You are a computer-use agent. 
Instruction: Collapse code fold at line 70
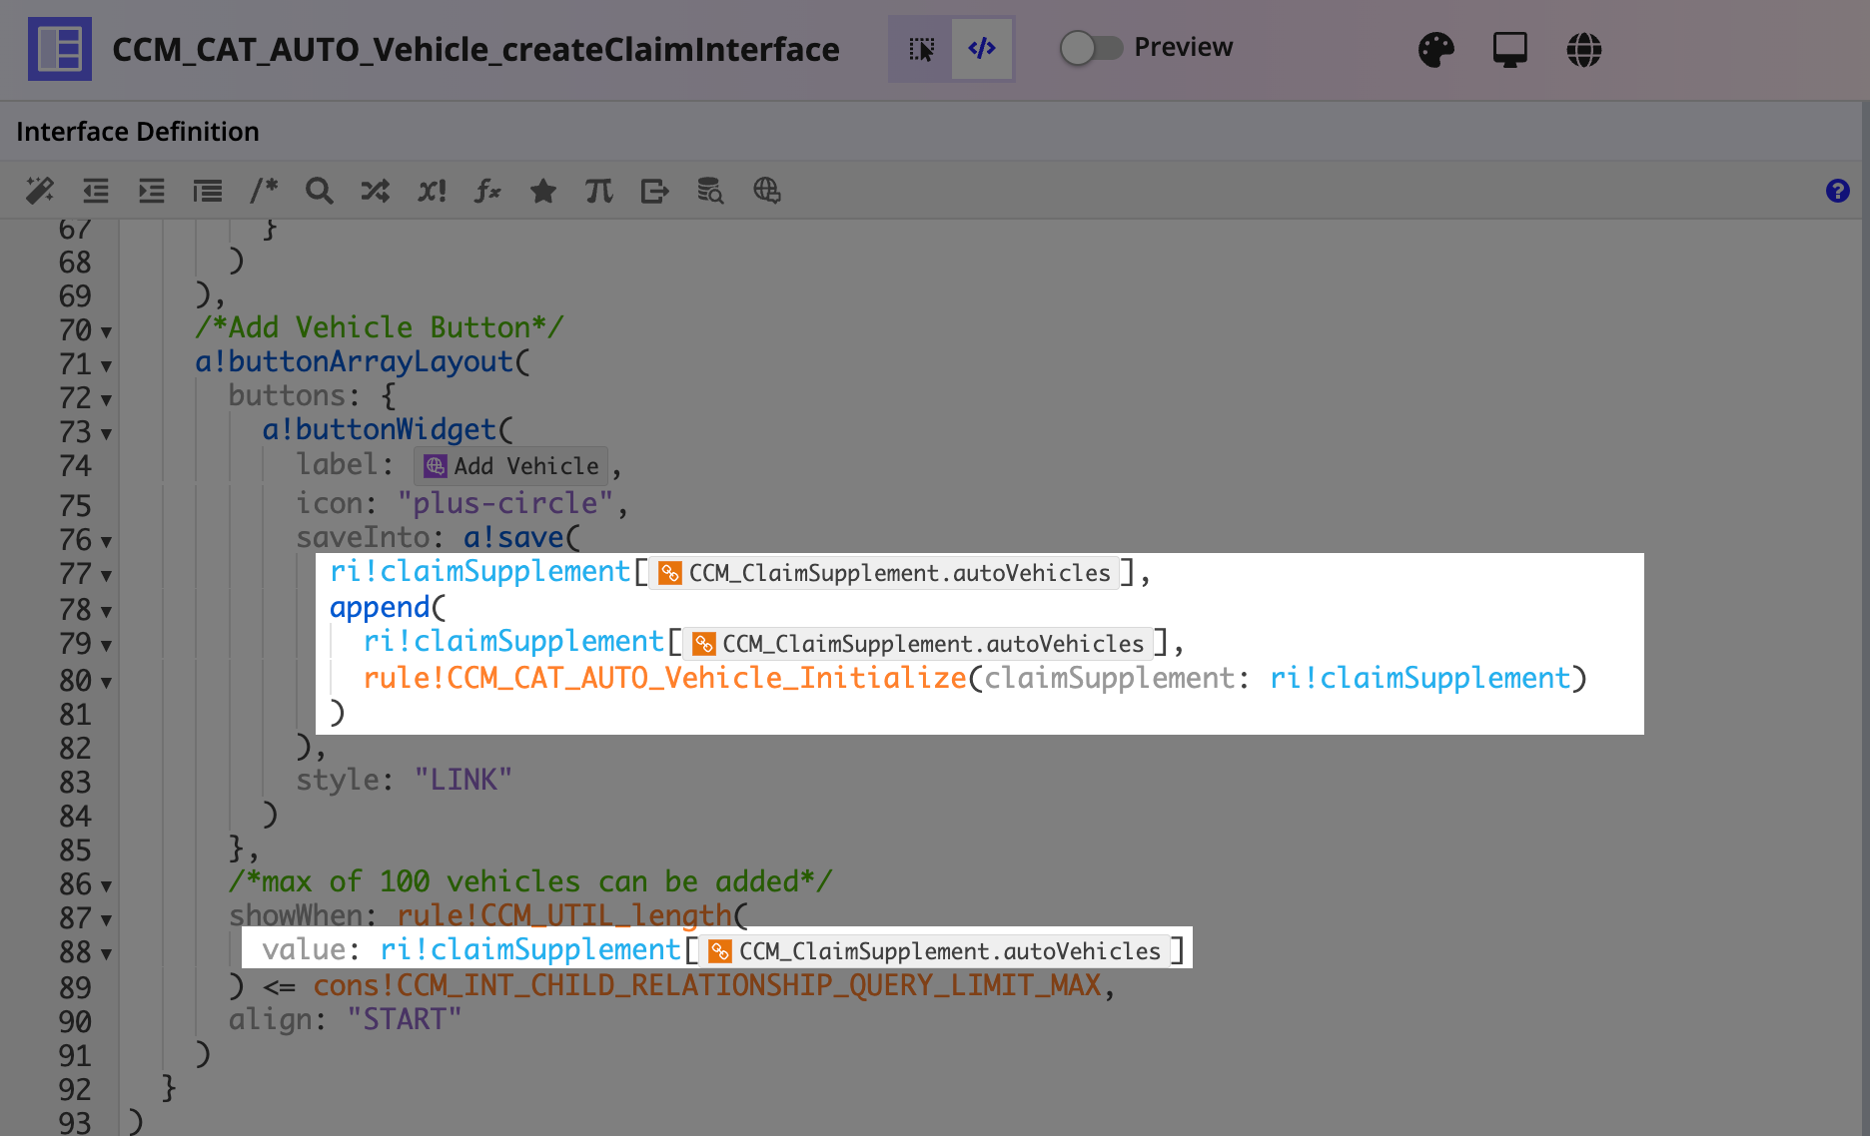(x=106, y=332)
